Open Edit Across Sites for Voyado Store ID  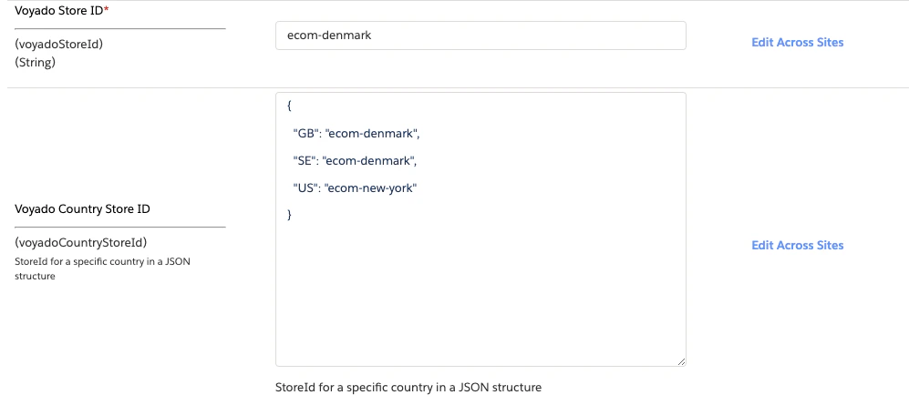[797, 42]
